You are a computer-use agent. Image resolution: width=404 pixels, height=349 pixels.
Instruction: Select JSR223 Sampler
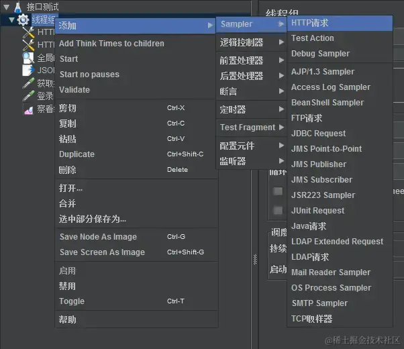(340, 195)
